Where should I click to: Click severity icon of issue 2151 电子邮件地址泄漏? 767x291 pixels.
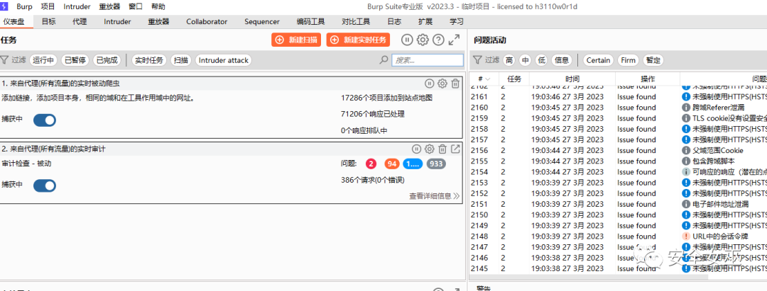686,204
